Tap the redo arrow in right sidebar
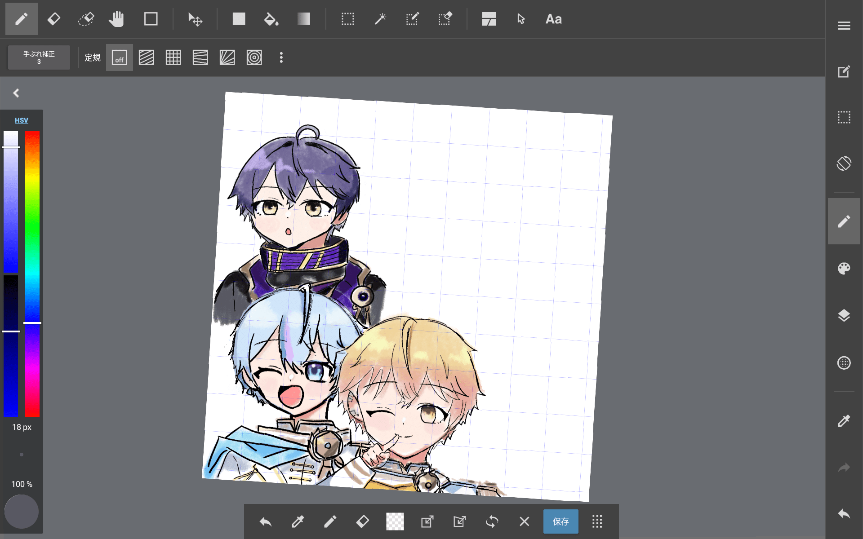Image resolution: width=863 pixels, height=539 pixels. 844,468
